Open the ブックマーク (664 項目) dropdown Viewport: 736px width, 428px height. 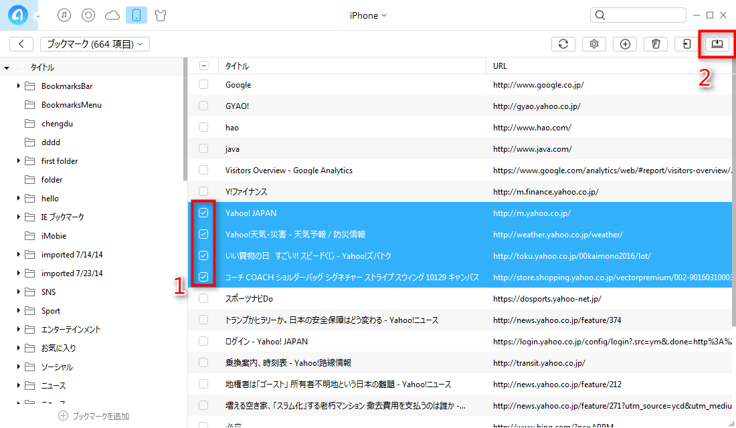(95, 44)
